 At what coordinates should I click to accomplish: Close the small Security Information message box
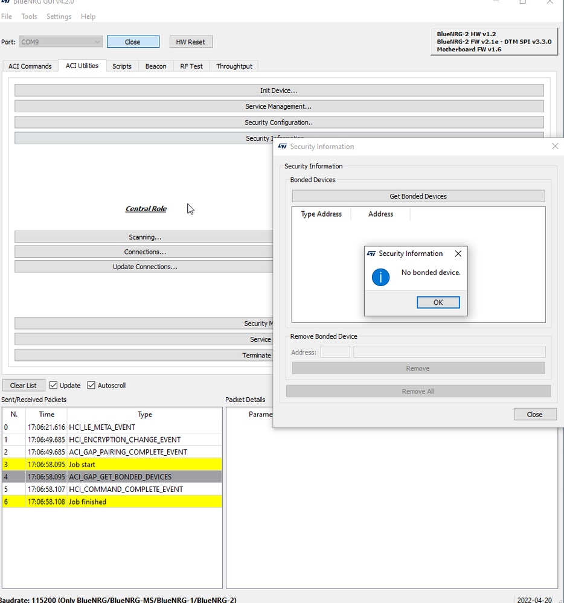(458, 254)
